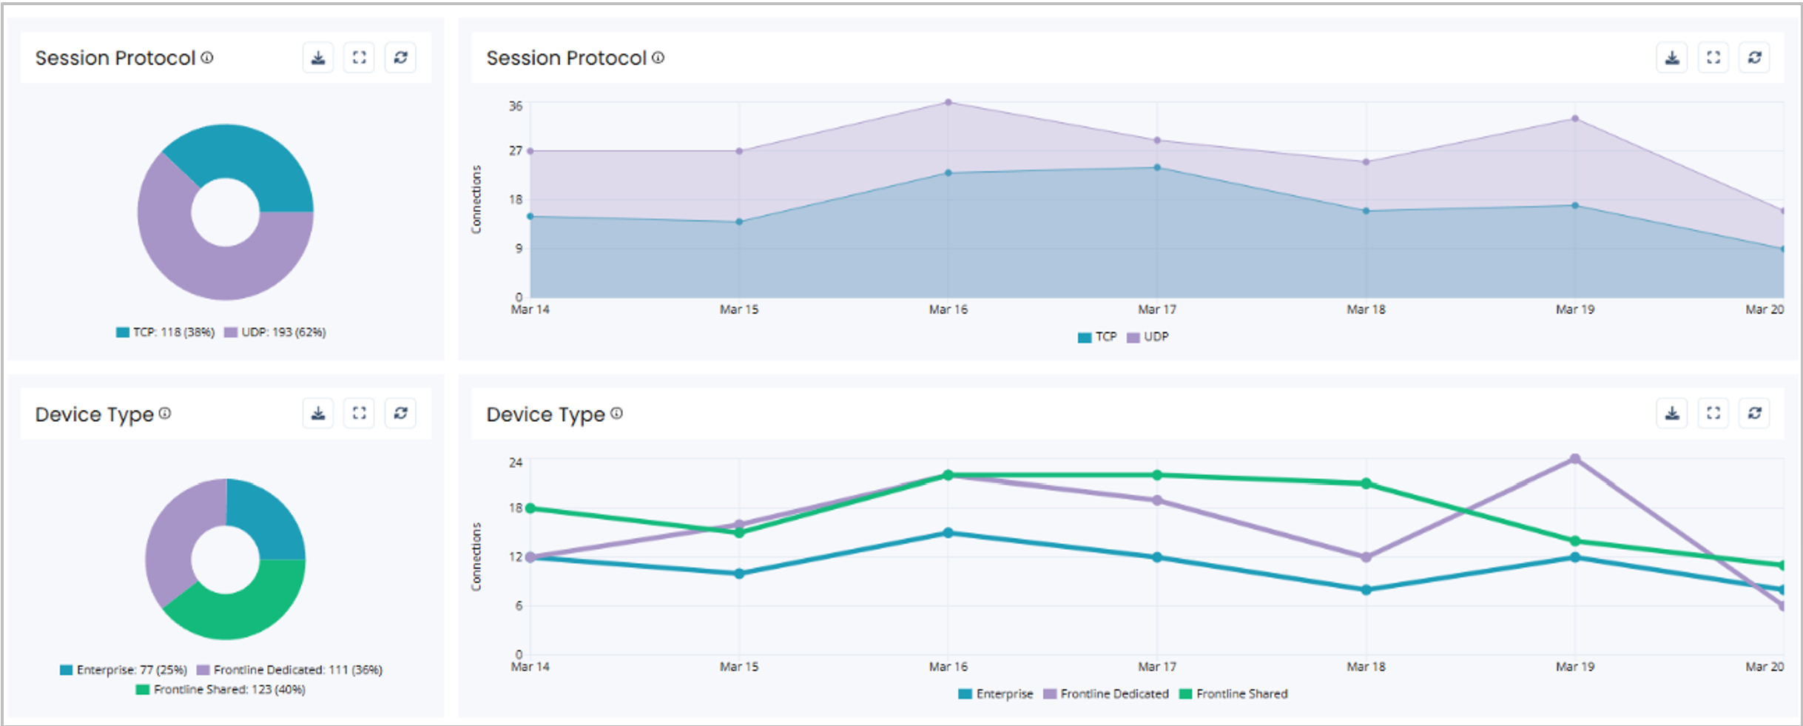1803x726 pixels.
Task: Toggle Frontline Shared in line chart legend
Action: tap(1233, 694)
